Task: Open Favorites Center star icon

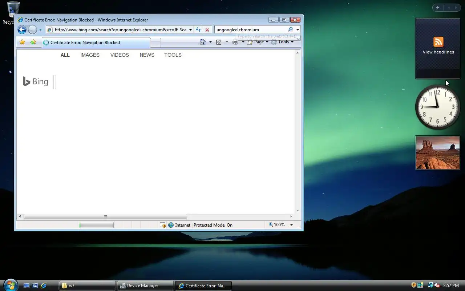Action: point(23,42)
